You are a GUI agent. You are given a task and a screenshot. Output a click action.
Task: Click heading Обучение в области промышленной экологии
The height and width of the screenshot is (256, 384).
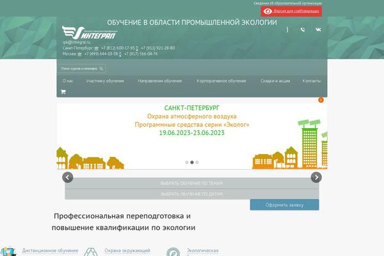[x=192, y=22]
